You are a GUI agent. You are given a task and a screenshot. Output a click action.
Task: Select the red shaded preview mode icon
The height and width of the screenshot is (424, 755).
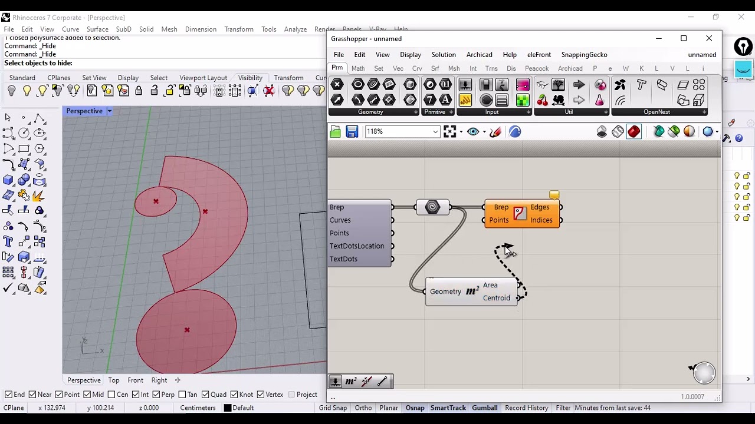pyautogui.click(x=634, y=132)
